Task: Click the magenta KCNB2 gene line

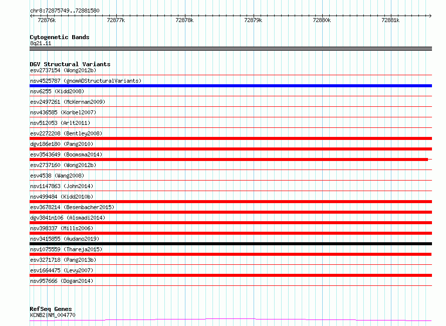Action: [x=231, y=320]
